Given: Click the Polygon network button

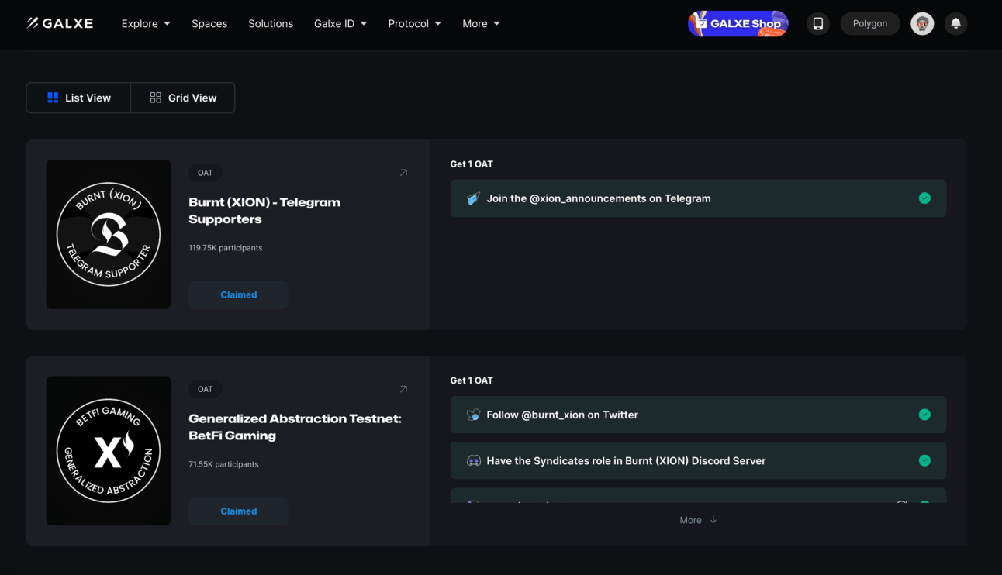Looking at the screenshot, I should coord(869,23).
